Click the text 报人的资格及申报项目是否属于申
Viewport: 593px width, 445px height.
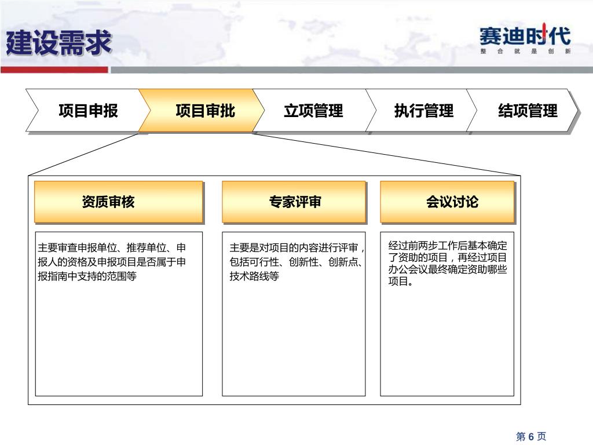112,262
